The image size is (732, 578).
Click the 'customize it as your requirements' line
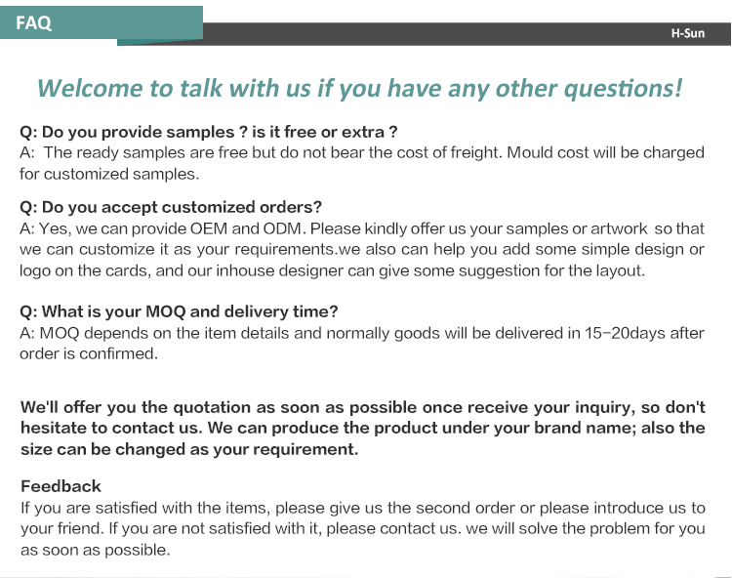362,249
